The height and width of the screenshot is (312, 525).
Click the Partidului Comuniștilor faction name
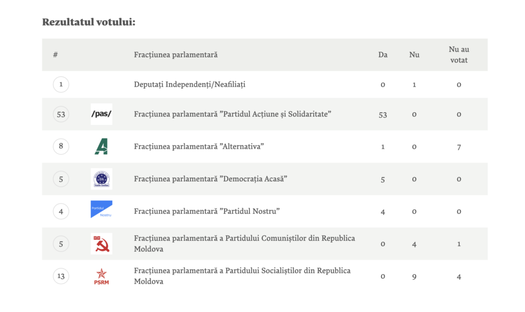[244, 243]
